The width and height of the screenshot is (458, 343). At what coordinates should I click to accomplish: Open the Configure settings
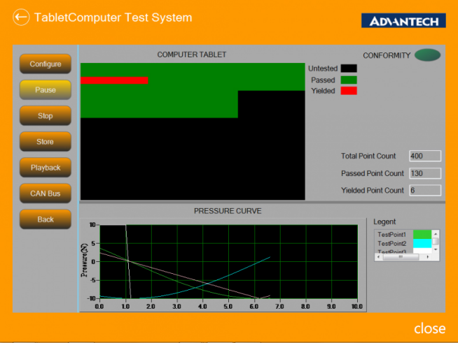pyautogui.click(x=45, y=64)
